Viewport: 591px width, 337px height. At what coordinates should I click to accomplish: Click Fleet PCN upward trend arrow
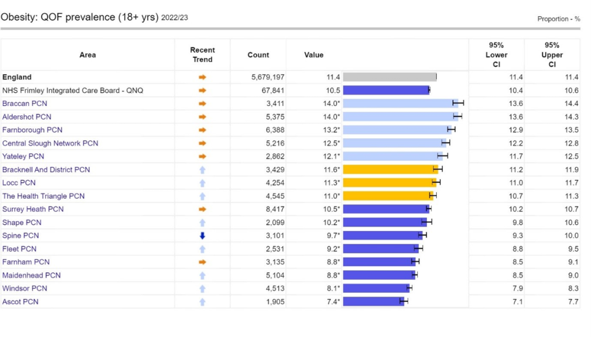pos(203,249)
